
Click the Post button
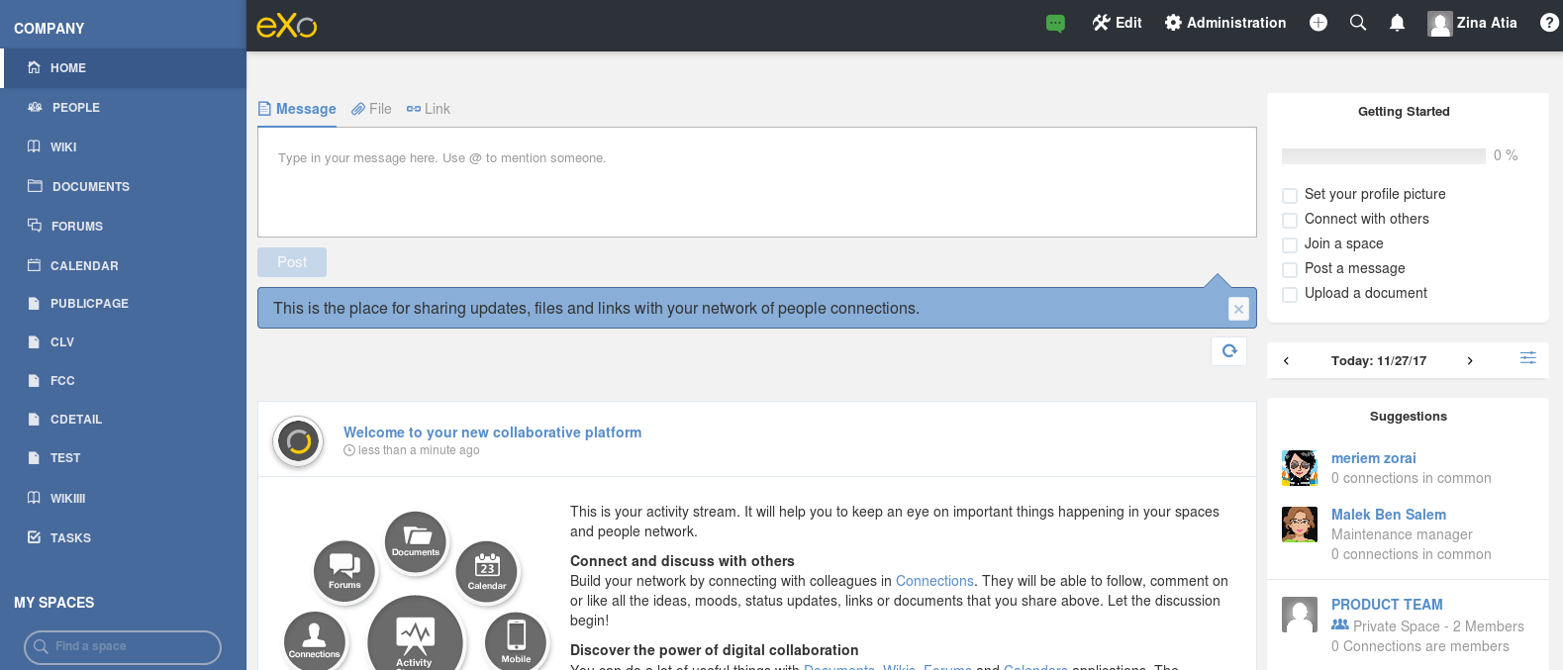point(292,262)
